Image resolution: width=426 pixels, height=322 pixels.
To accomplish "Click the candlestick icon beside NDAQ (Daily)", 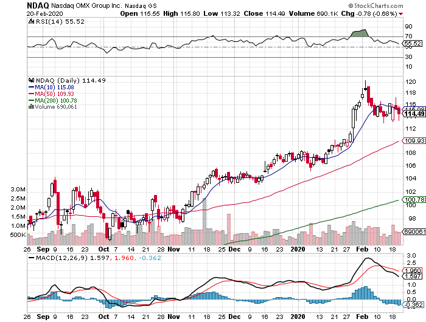I will click(30, 80).
